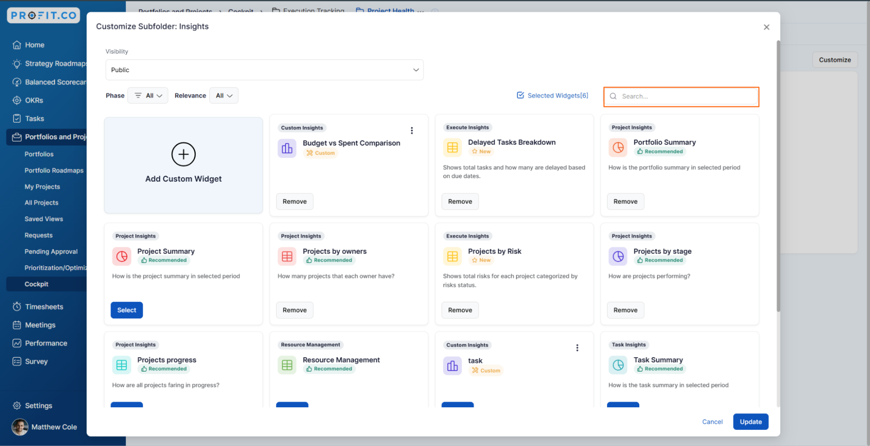Click the Home icon in sidebar
870x446 pixels.
coord(17,45)
